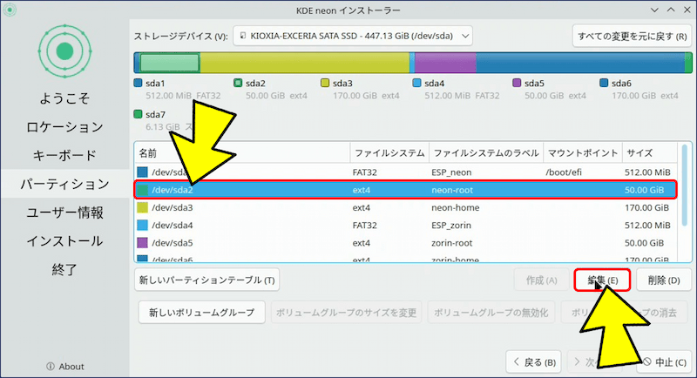Go back with 戻る (B) button
The width and height of the screenshot is (697, 378).
[534, 362]
